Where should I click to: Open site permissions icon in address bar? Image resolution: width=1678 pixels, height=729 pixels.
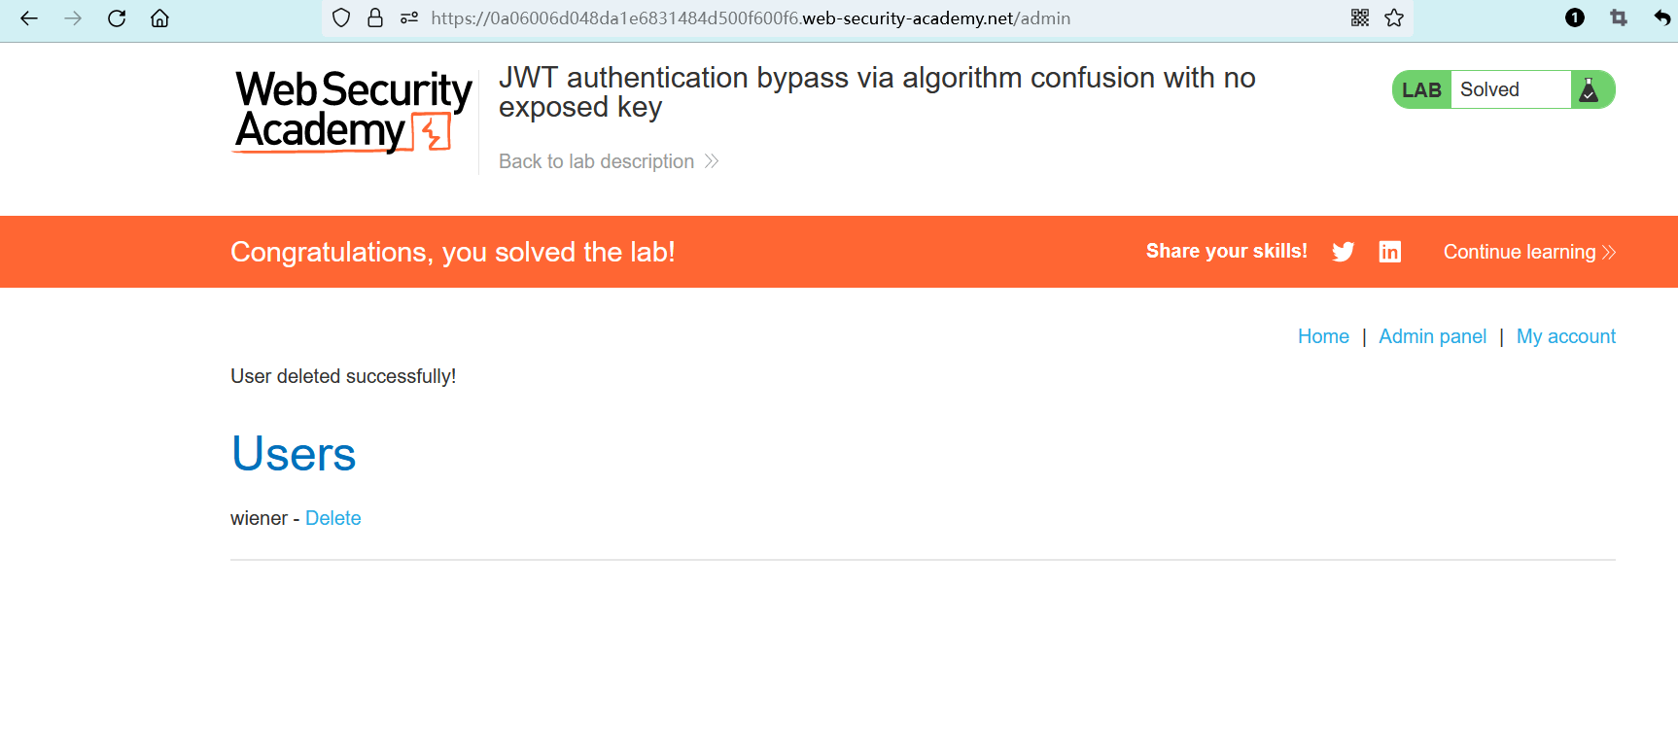(409, 18)
